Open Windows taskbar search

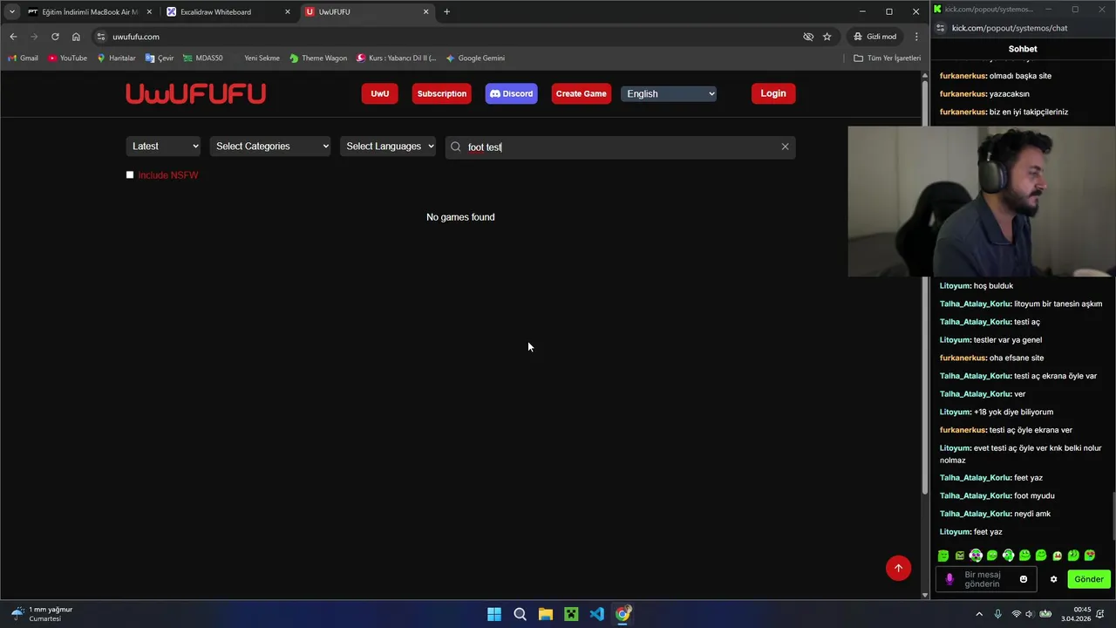click(x=520, y=614)
